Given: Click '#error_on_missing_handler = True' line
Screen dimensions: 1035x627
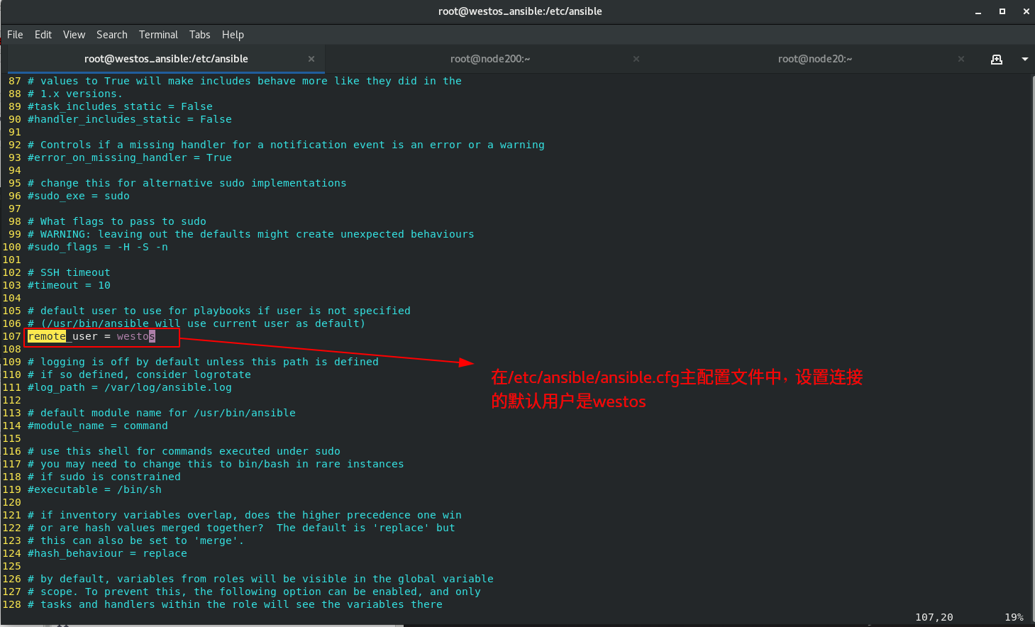Looking at the screenshot, I should point(130,157).
